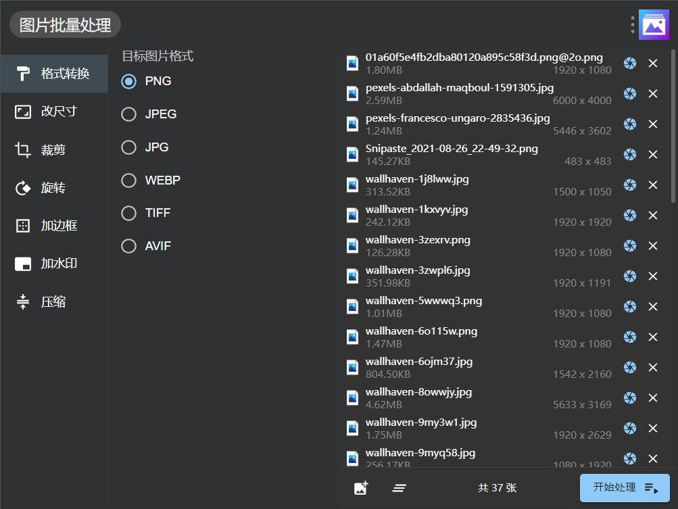This screenshot has height=509, width=678.
Task: Click shutter icon for pexels-abdallah-maqboul-1591305.jpg
Action: point(630,94)
